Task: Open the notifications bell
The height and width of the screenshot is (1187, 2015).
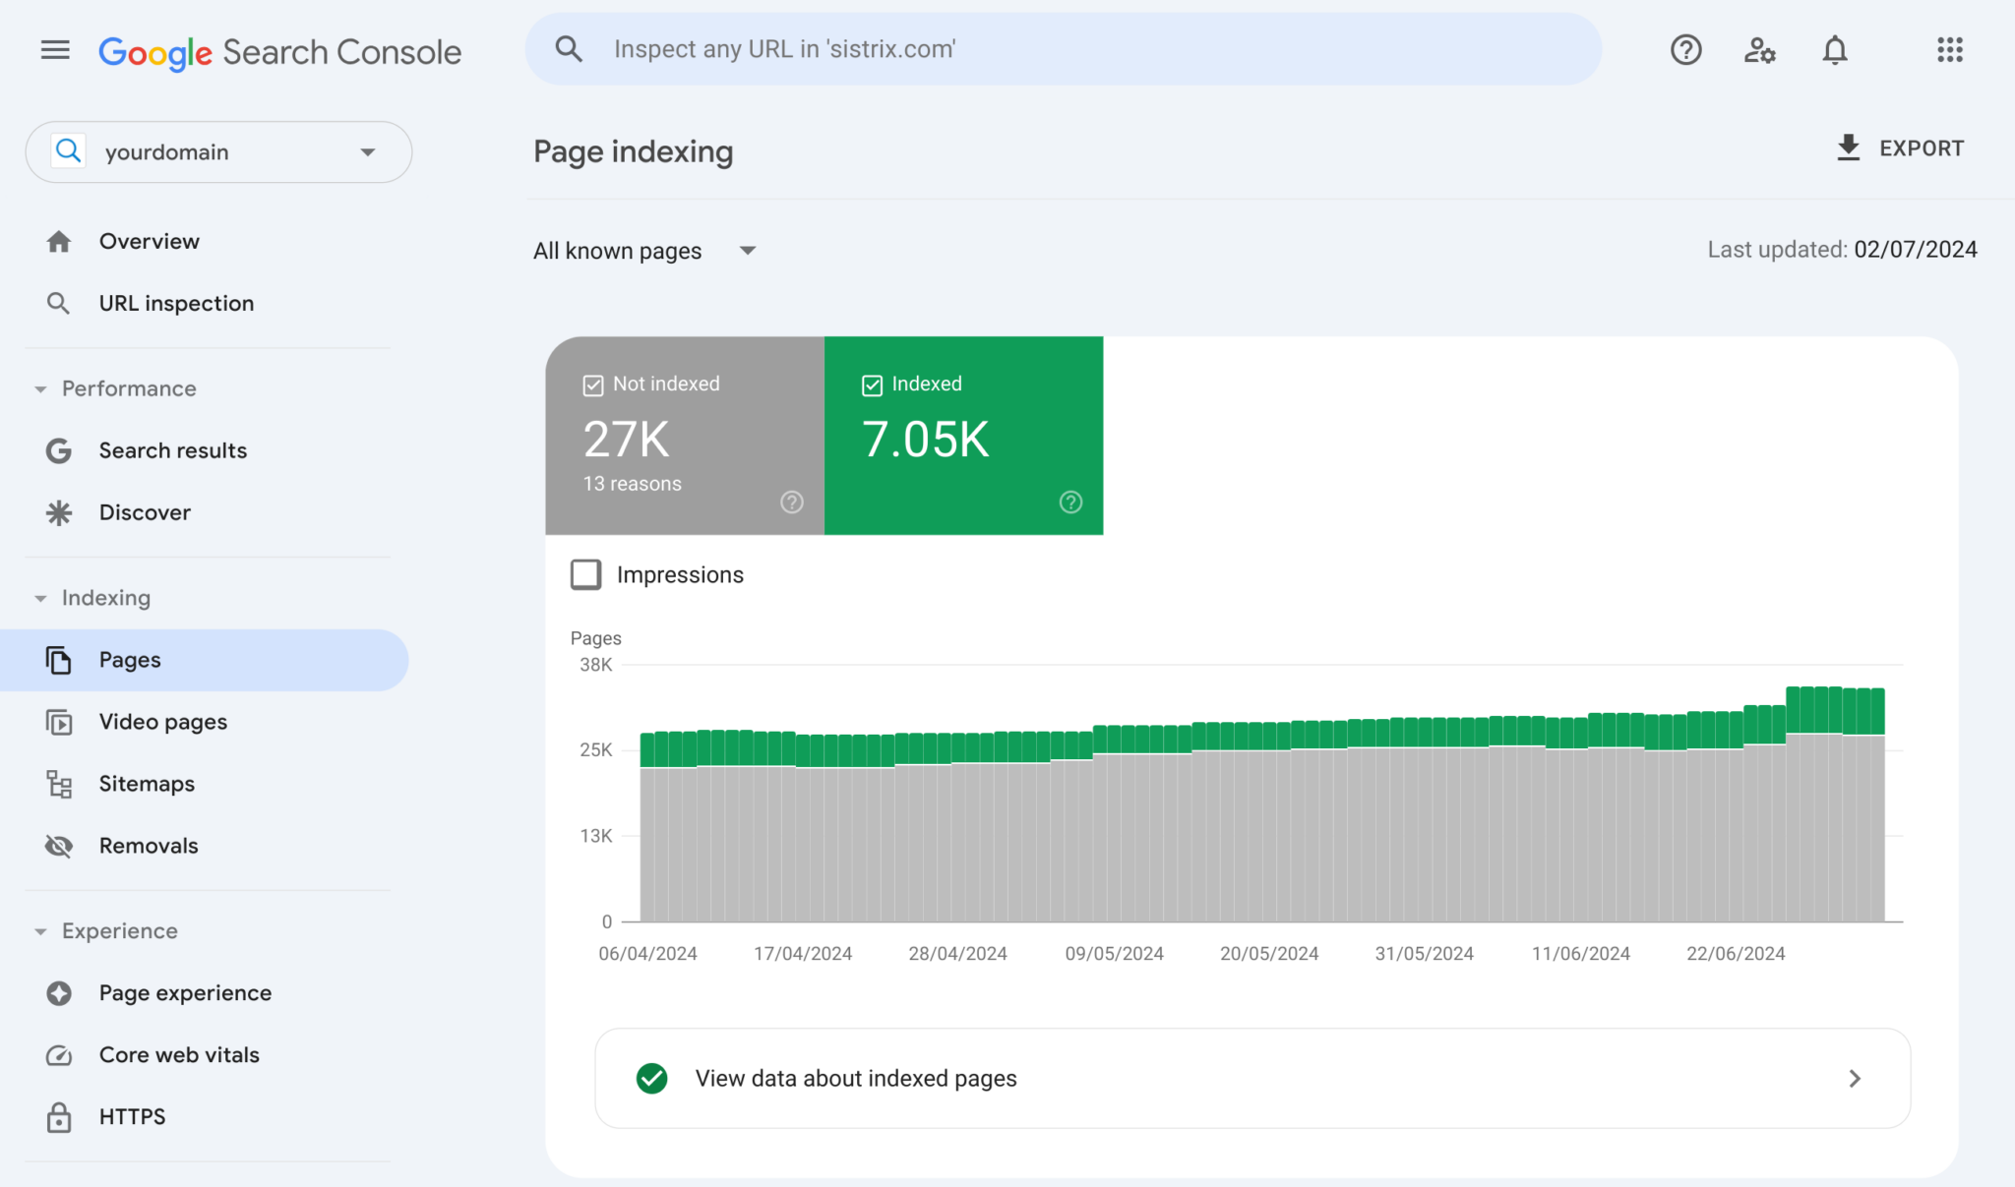Action: coord(1834,50)
